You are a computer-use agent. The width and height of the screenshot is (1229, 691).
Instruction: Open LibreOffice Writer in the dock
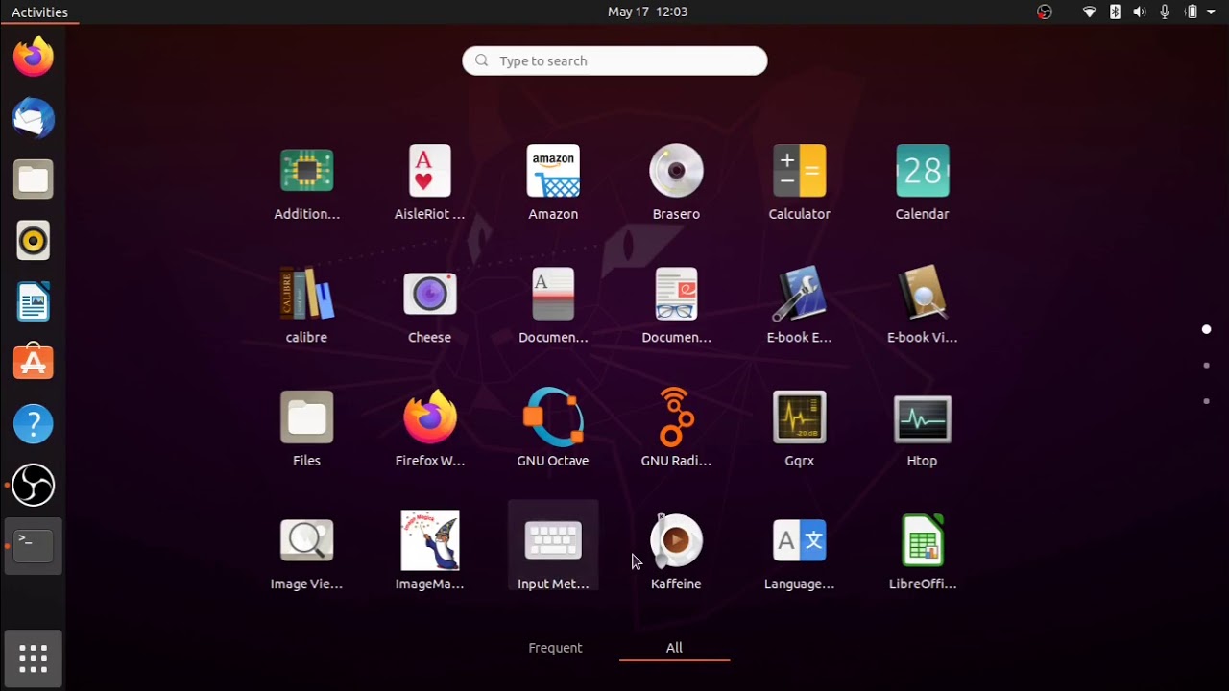[34, 302]
